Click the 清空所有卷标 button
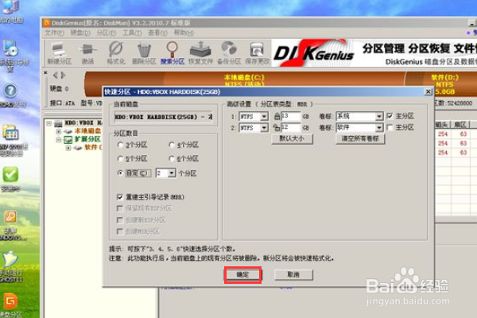 [x=360, y=139]
